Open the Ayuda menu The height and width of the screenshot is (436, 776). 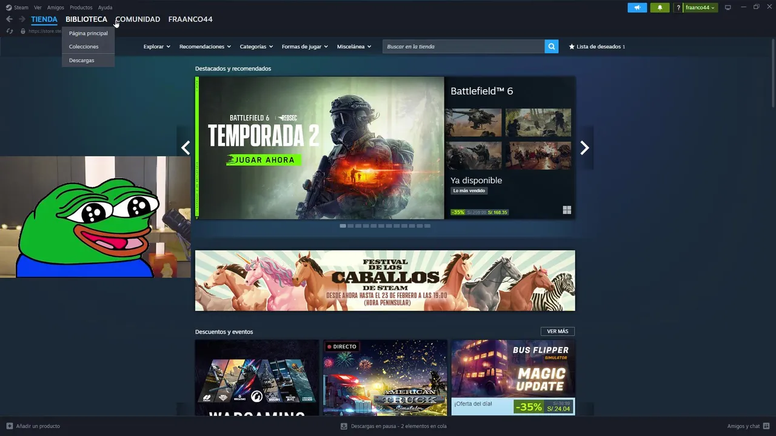tap(105, 7)
